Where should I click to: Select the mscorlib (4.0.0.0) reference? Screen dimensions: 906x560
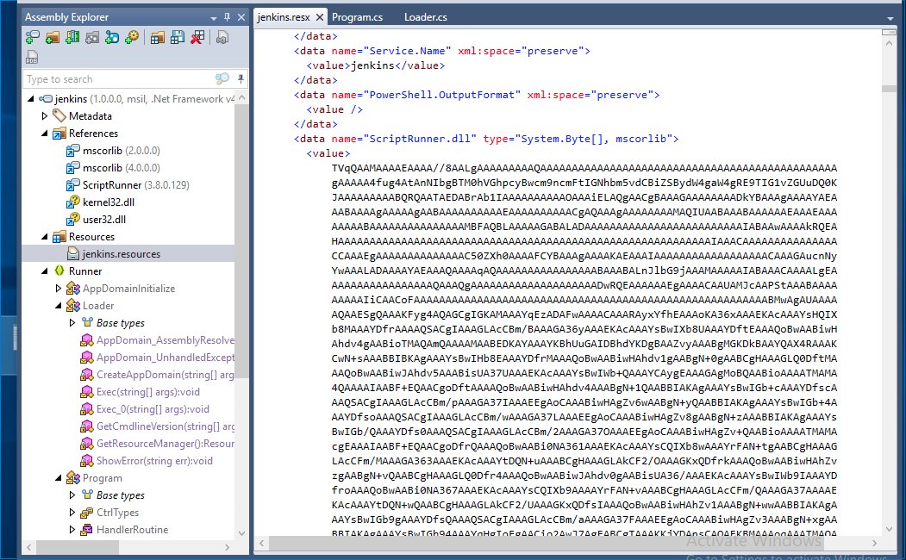pyautogui.click(x=121, y=168)
